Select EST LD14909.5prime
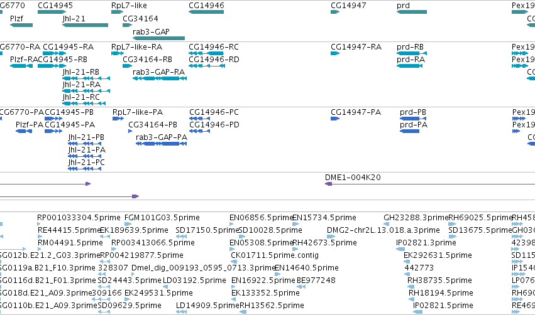 click(x=208, y=306)
